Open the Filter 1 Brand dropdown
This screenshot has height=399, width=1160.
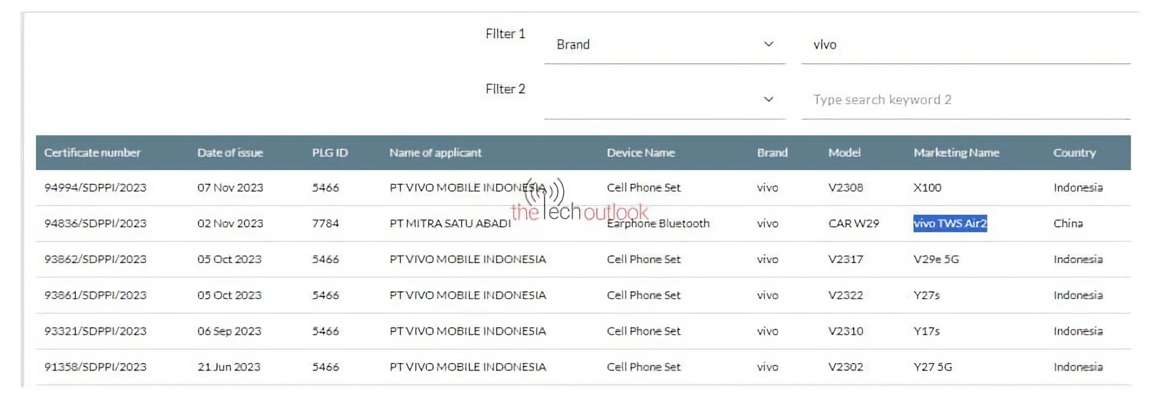pyautogui.click(x=664, y=45)
